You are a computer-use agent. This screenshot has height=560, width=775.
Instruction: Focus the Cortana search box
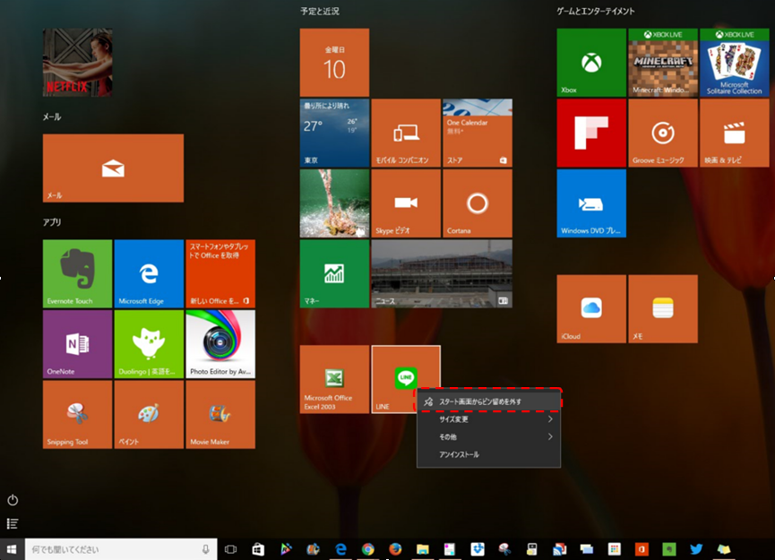click(x=121, y=549)
